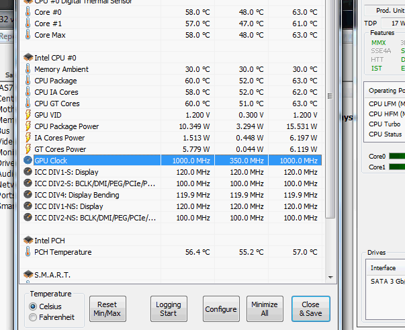This screenshot has width=405, height=330.
Task: Select the S.M.A.R.T. group header
Action: click(x=52, y=275)
